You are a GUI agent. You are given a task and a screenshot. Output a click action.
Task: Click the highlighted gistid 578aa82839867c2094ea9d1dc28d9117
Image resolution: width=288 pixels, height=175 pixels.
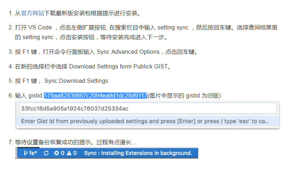96,96
